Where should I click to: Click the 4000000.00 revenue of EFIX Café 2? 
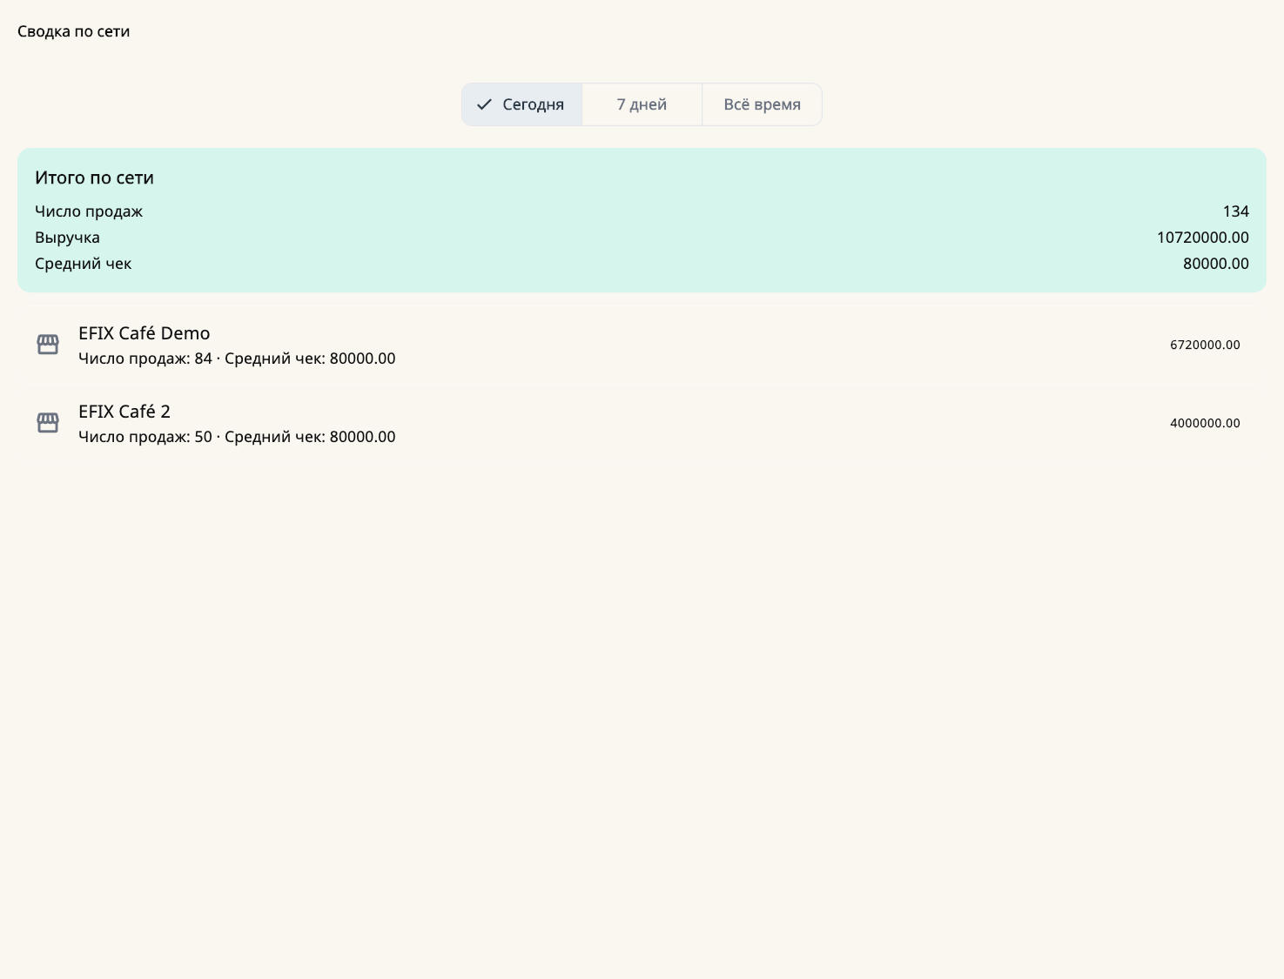coord(1205,423)
